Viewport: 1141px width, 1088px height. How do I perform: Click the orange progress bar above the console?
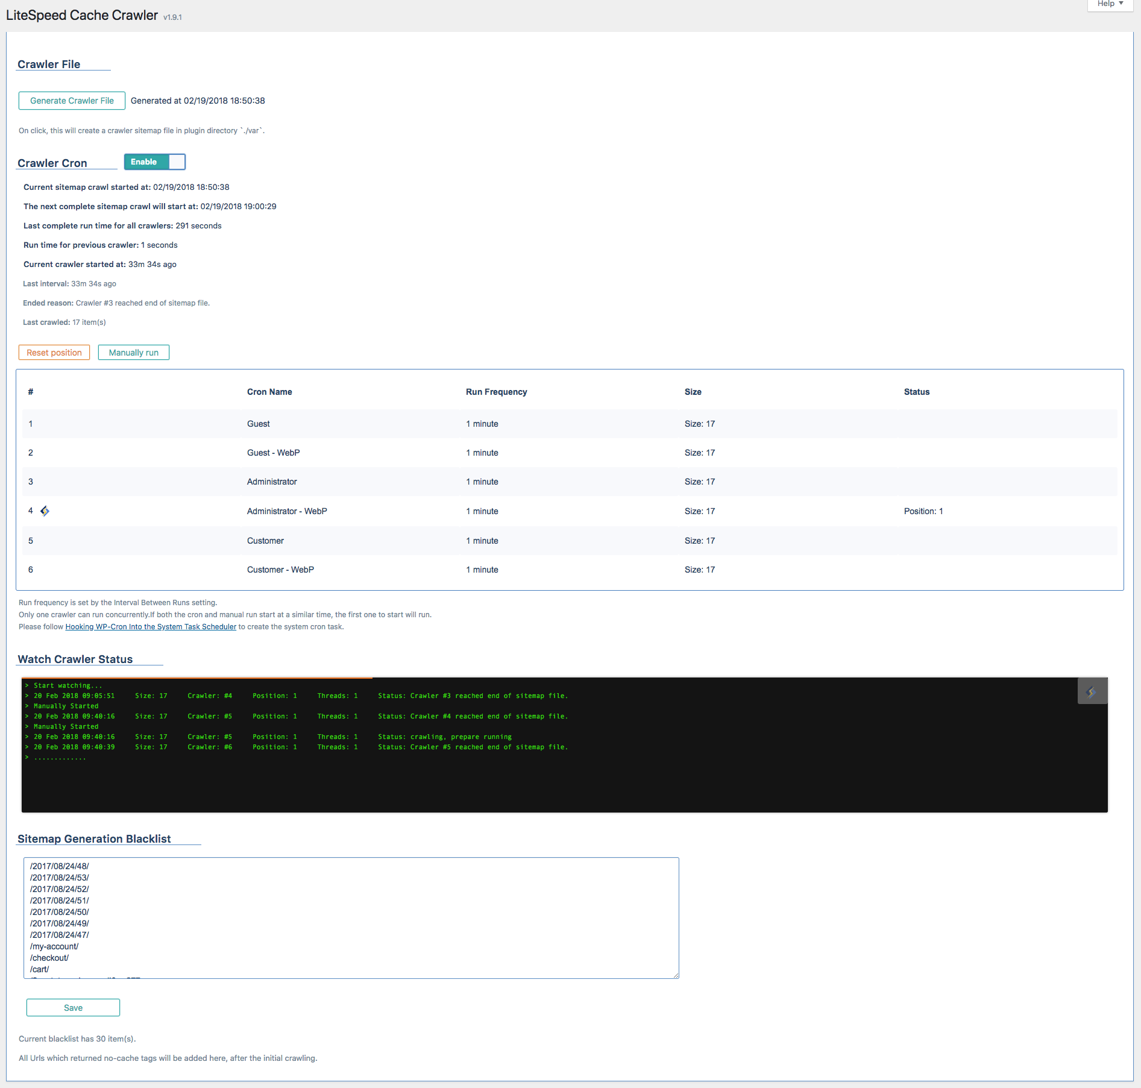(196, 678)
